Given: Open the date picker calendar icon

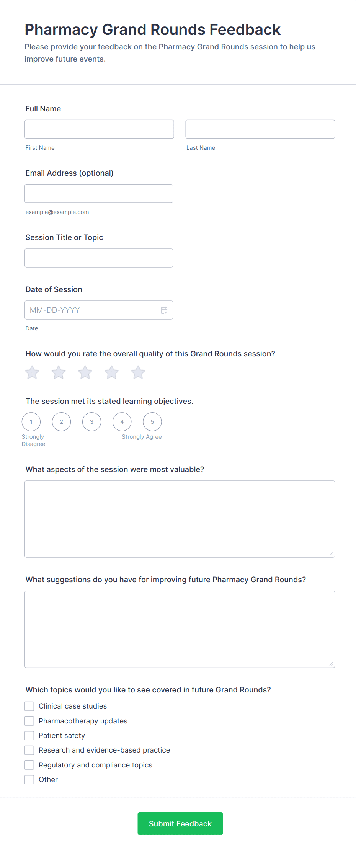Looking at the screenshot, I should point(164,310).
